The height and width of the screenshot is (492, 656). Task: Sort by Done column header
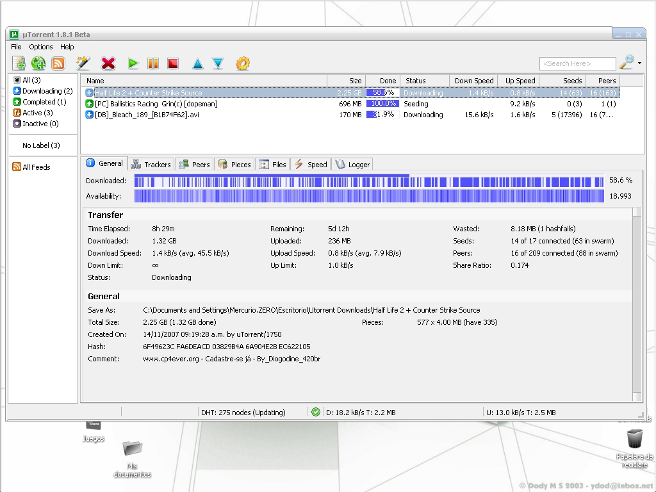383,81
